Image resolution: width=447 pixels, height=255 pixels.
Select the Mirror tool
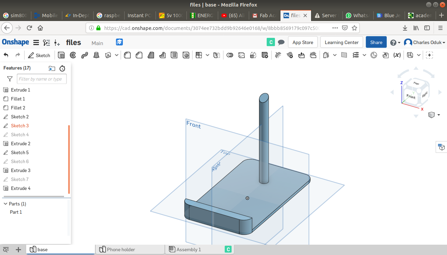216,55
